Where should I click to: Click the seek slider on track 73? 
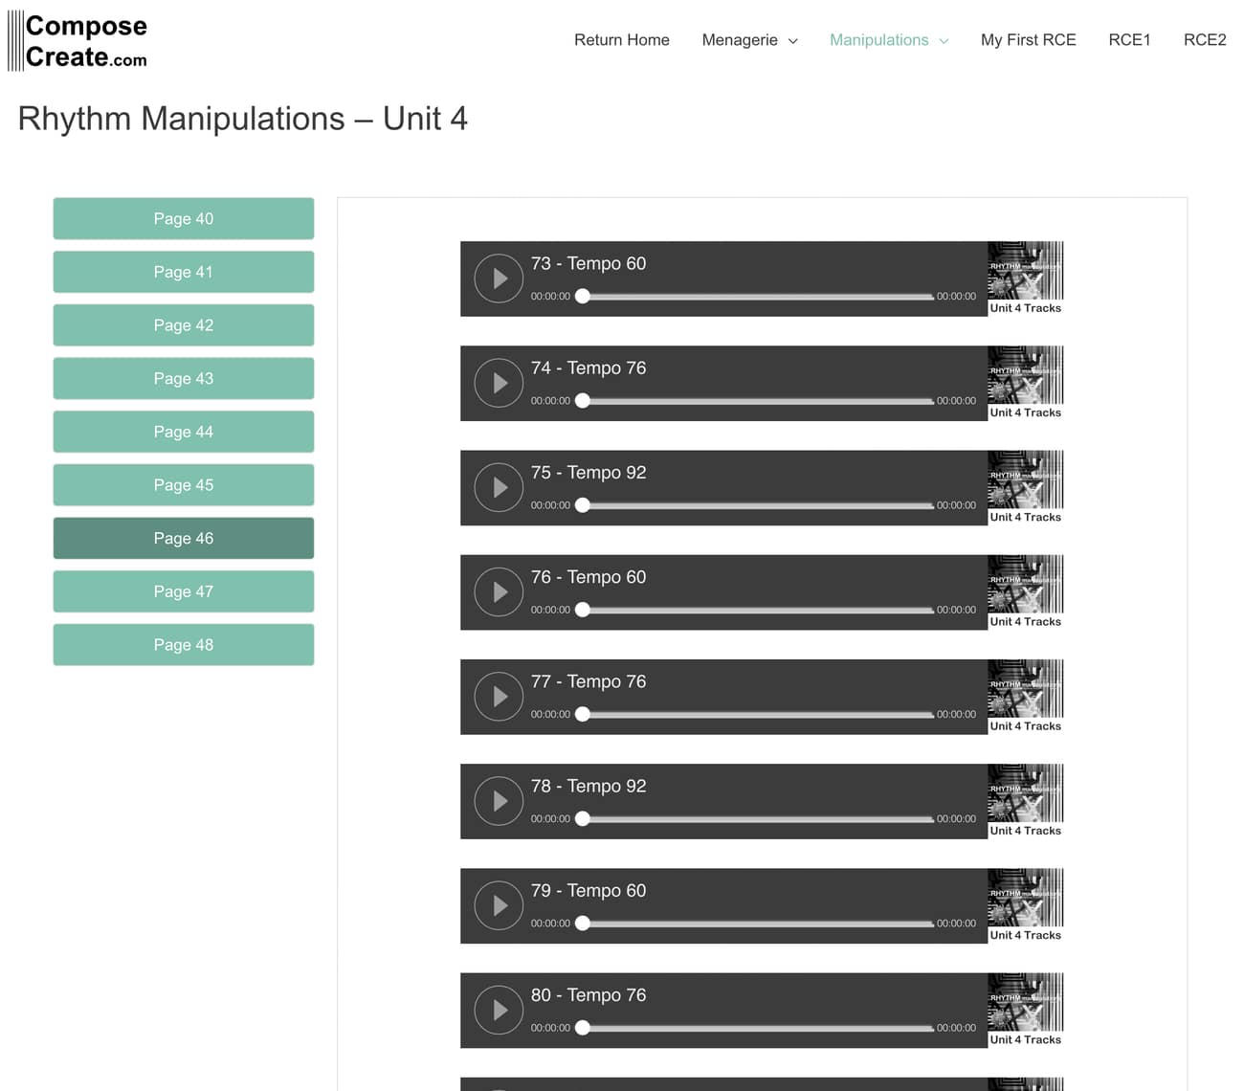click(x=756, y=297)
